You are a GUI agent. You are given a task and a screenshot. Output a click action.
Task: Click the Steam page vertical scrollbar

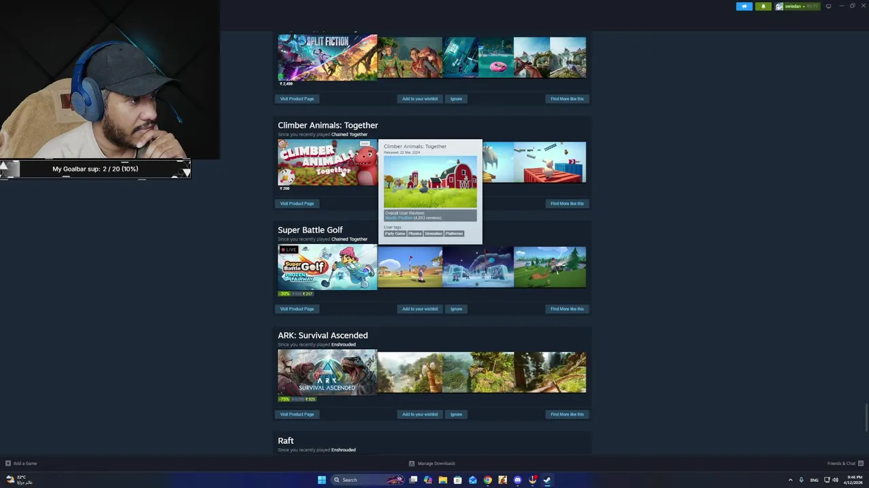[x=866, y=417]
